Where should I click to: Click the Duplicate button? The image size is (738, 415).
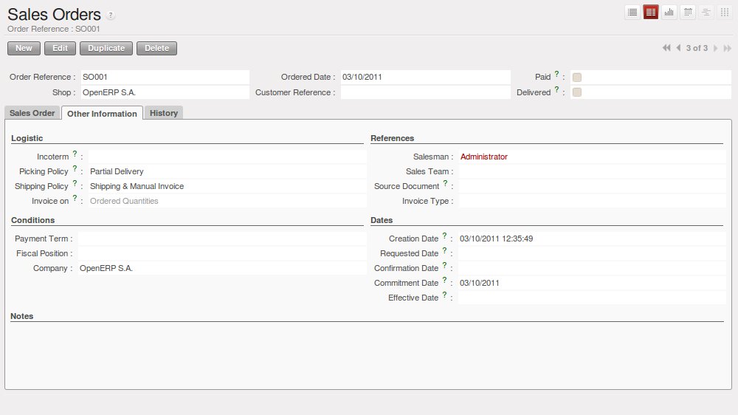pos(106,48)
